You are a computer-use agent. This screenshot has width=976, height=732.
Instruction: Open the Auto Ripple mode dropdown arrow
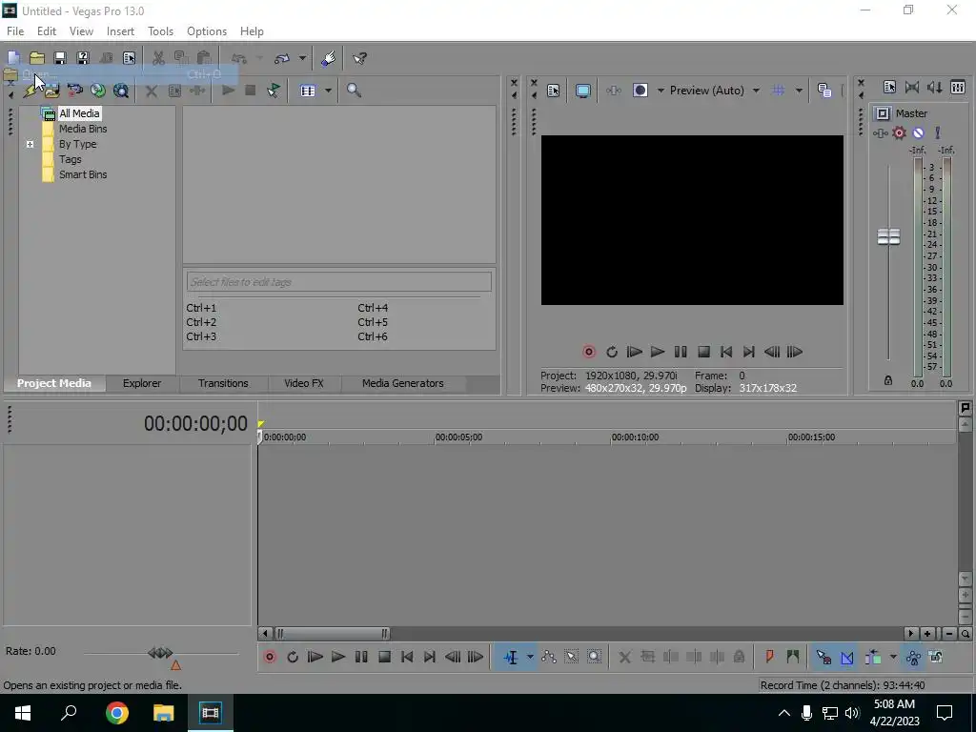(893, 658)
